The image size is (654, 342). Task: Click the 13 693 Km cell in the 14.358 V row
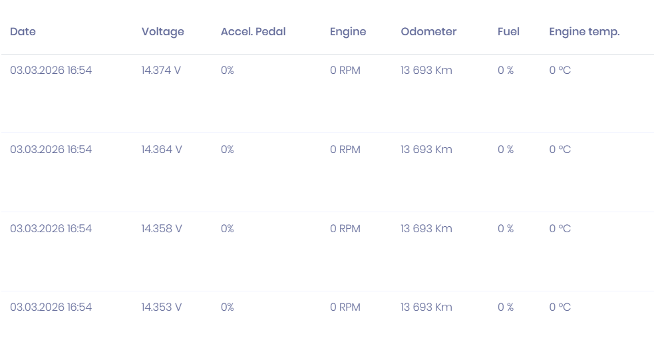pos(426,228)
